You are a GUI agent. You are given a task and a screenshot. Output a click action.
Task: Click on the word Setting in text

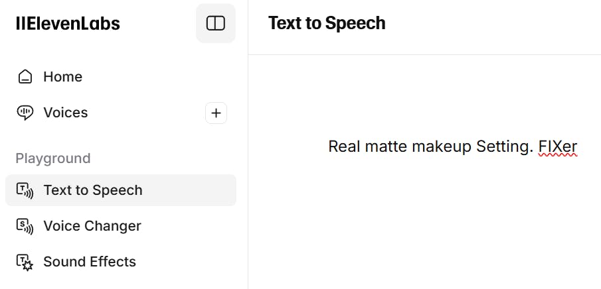click(x=505, y=146)
